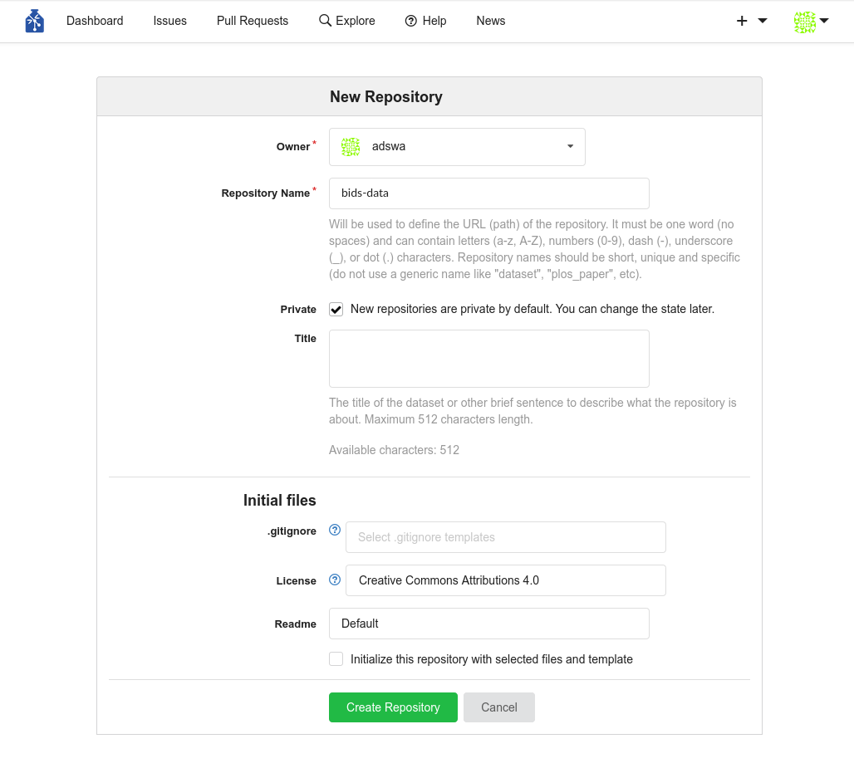The width and height of the screenshot is (854, 773).
Task: Click the Cancel button
Action: click(498, 707)
